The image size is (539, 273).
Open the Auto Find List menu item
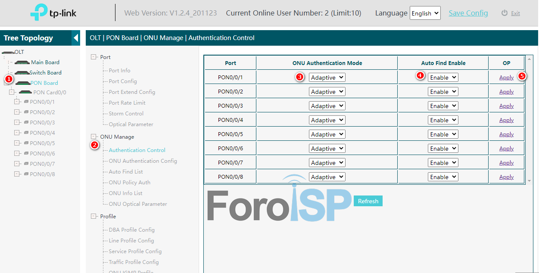click(126, 172)
